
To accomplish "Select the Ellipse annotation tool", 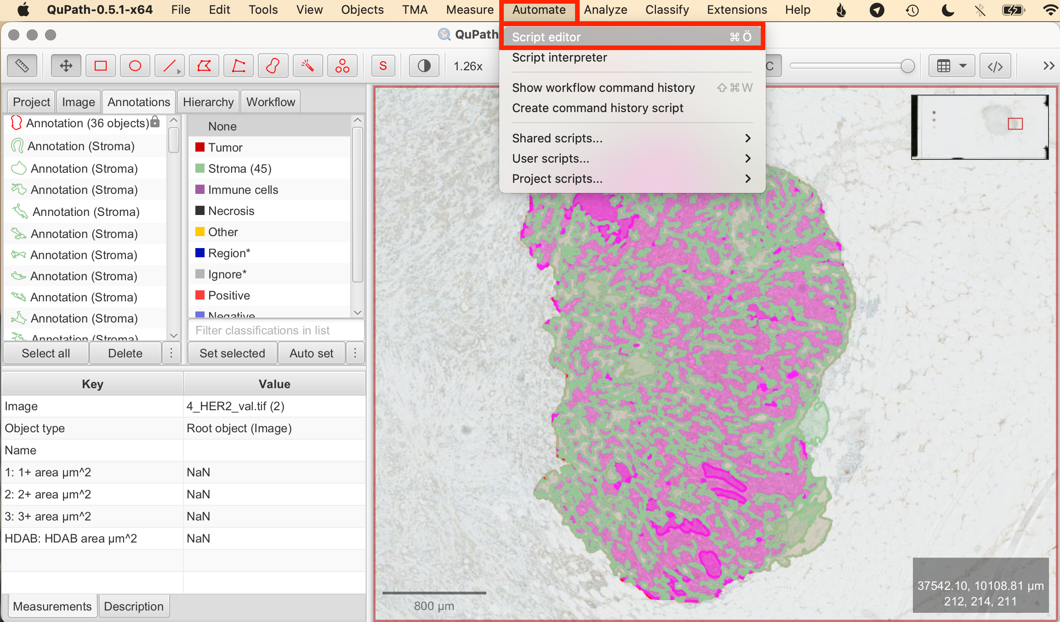I will point(135,66).
